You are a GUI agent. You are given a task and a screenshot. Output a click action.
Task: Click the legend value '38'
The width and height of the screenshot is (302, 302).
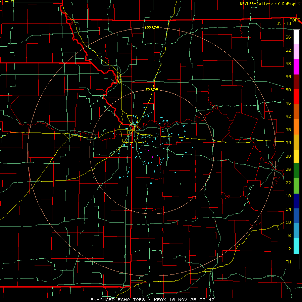pos(288,130)
